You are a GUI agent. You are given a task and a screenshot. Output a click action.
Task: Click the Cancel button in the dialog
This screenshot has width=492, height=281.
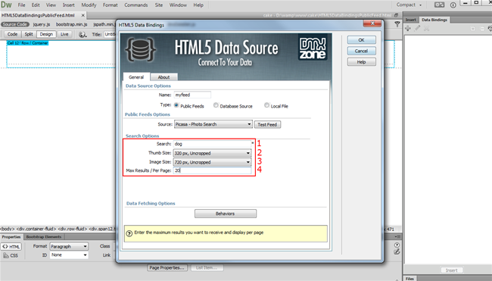point(362,51)
